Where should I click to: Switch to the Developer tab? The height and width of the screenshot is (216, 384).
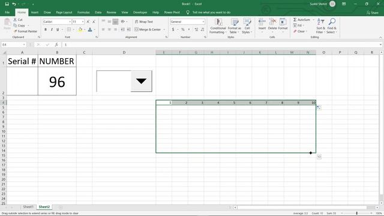pyautogui.click(x=140, y=12)
